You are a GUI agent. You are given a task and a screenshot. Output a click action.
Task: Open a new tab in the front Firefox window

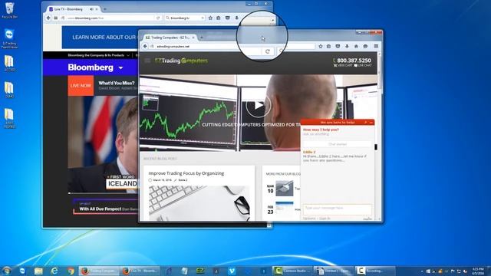point(201,38)
